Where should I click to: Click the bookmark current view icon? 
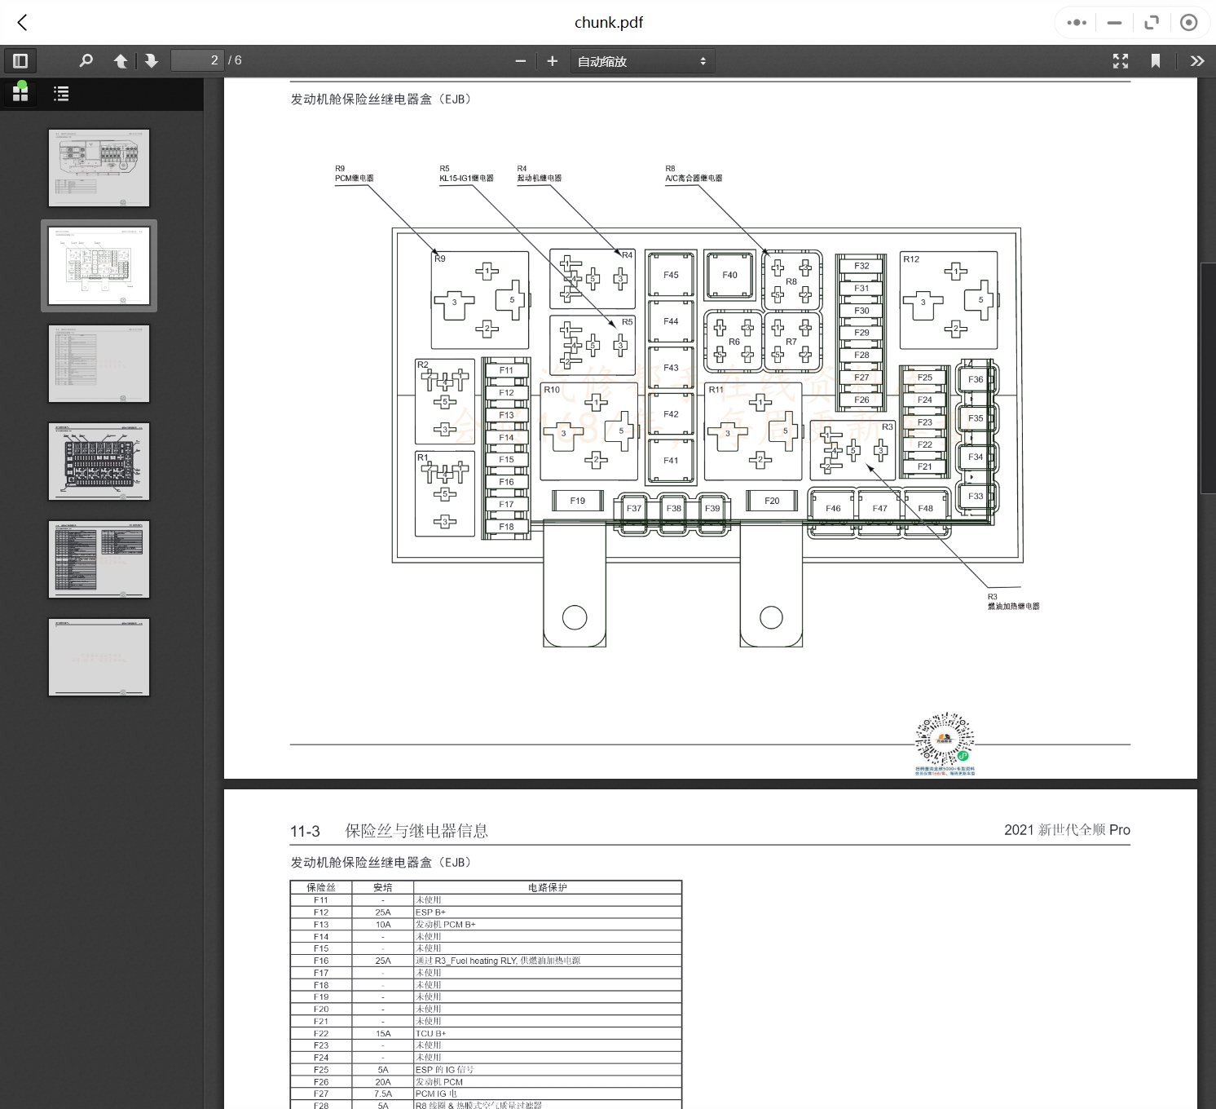click(1155, 61)
